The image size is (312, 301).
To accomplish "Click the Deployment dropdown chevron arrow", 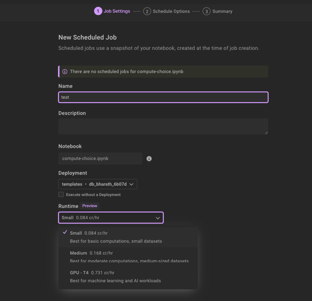I will (x=131, y=184).
